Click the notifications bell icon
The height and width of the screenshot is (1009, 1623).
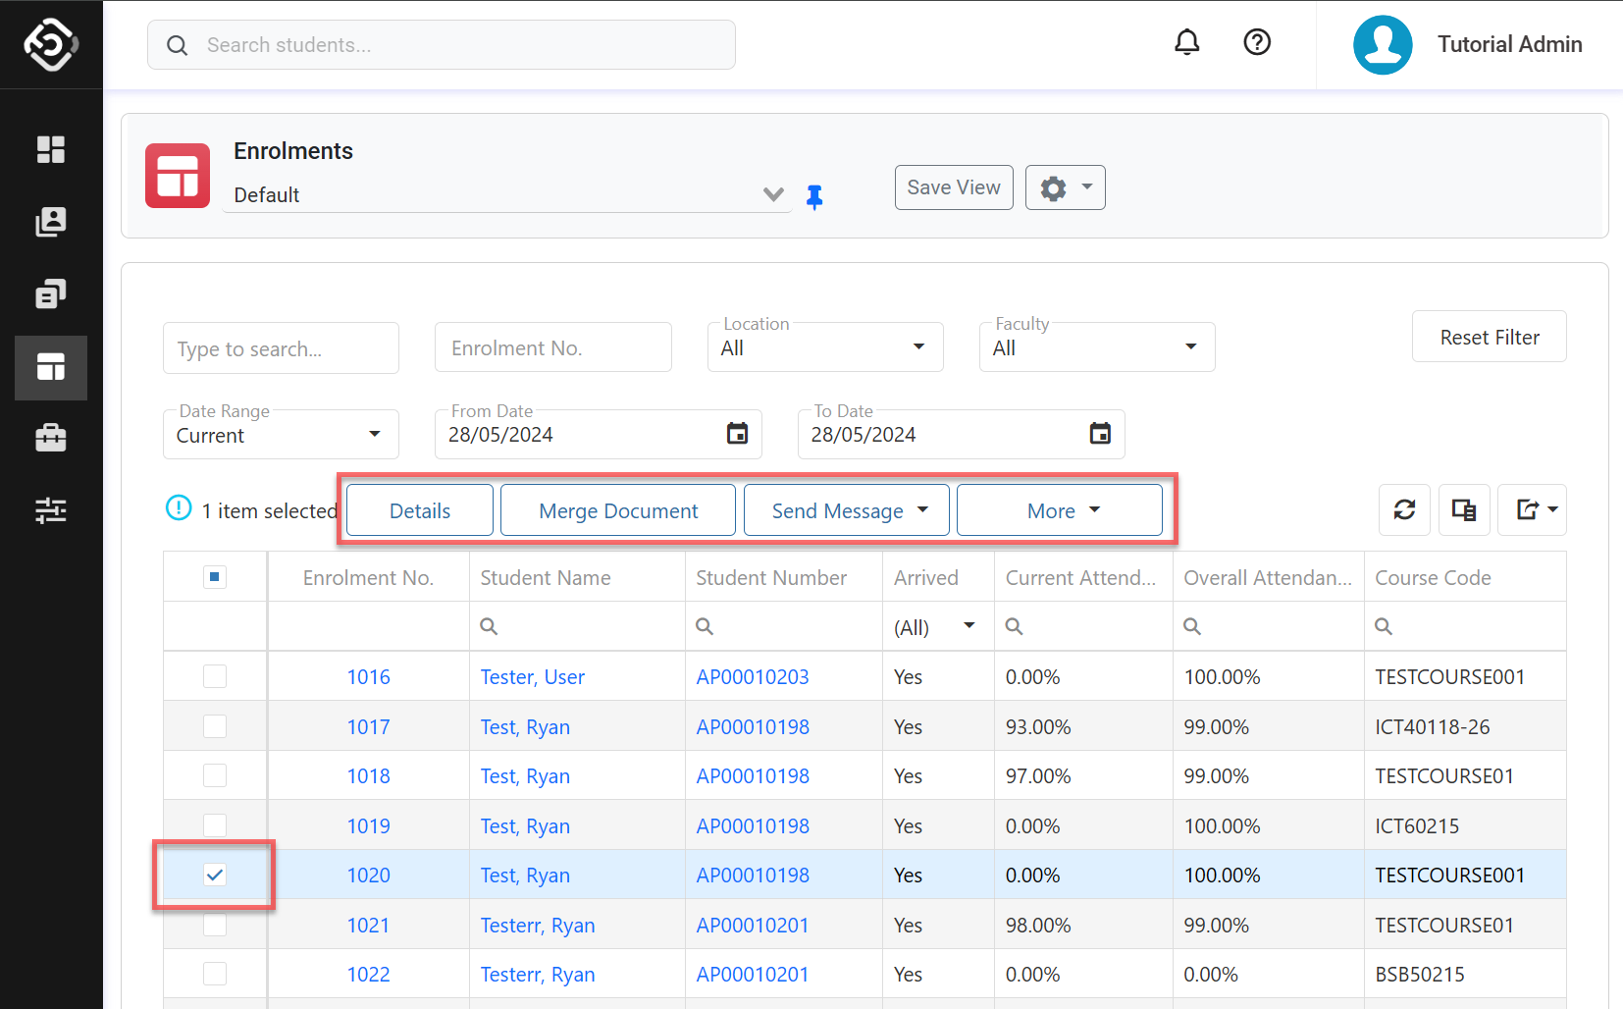click(x=1187, y=42)
